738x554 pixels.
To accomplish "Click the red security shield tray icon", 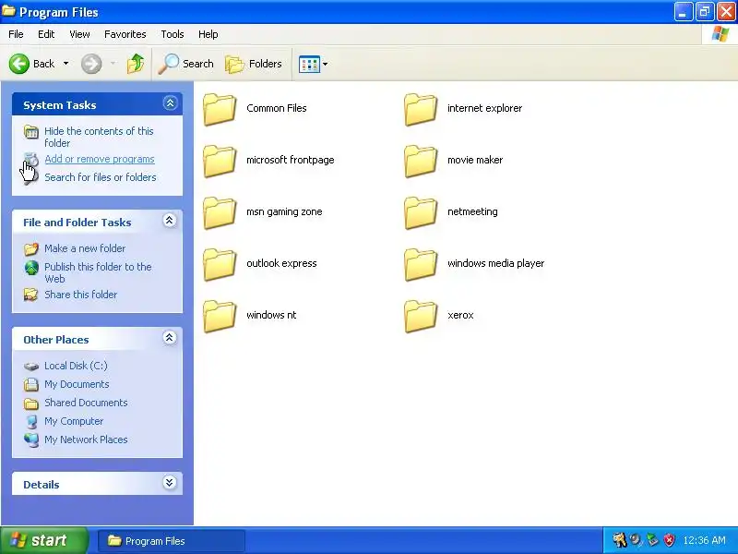I will (669, 540).
